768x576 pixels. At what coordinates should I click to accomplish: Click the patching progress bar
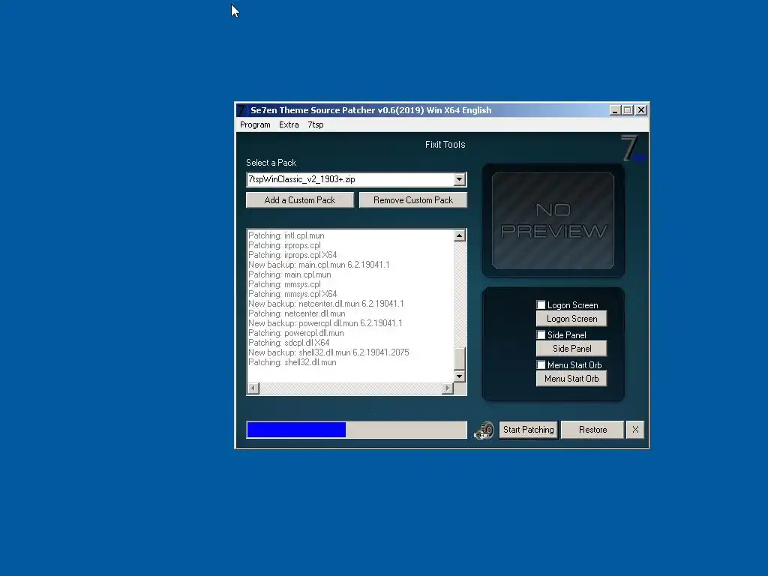356,430
